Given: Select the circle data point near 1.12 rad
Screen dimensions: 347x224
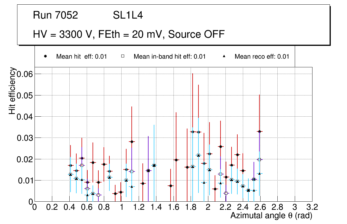Looking at the screenshot, I should coord(132,142).
